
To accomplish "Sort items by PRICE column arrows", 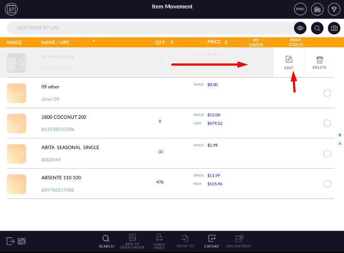I will pyautogui.click(x=217, y=42).
